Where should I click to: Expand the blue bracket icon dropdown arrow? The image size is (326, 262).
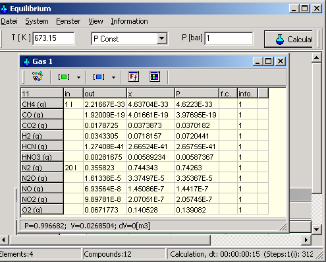(x=113, y=77)
